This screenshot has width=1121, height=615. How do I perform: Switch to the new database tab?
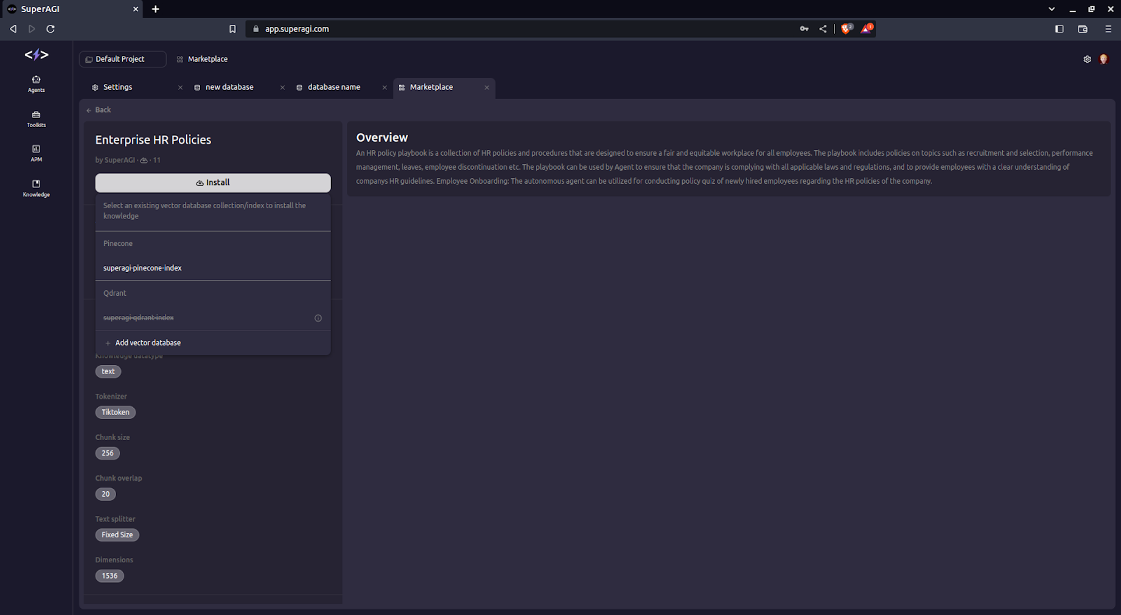coord(229,87)
